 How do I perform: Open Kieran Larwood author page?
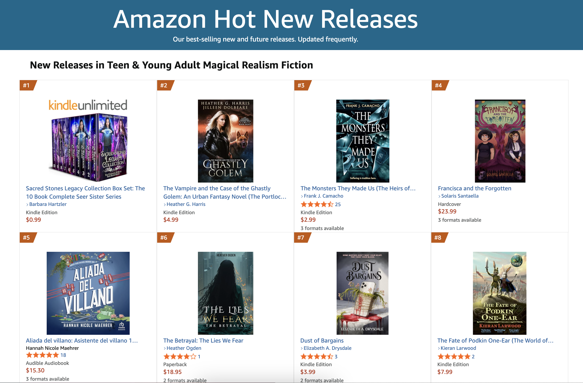coord(458,348)
